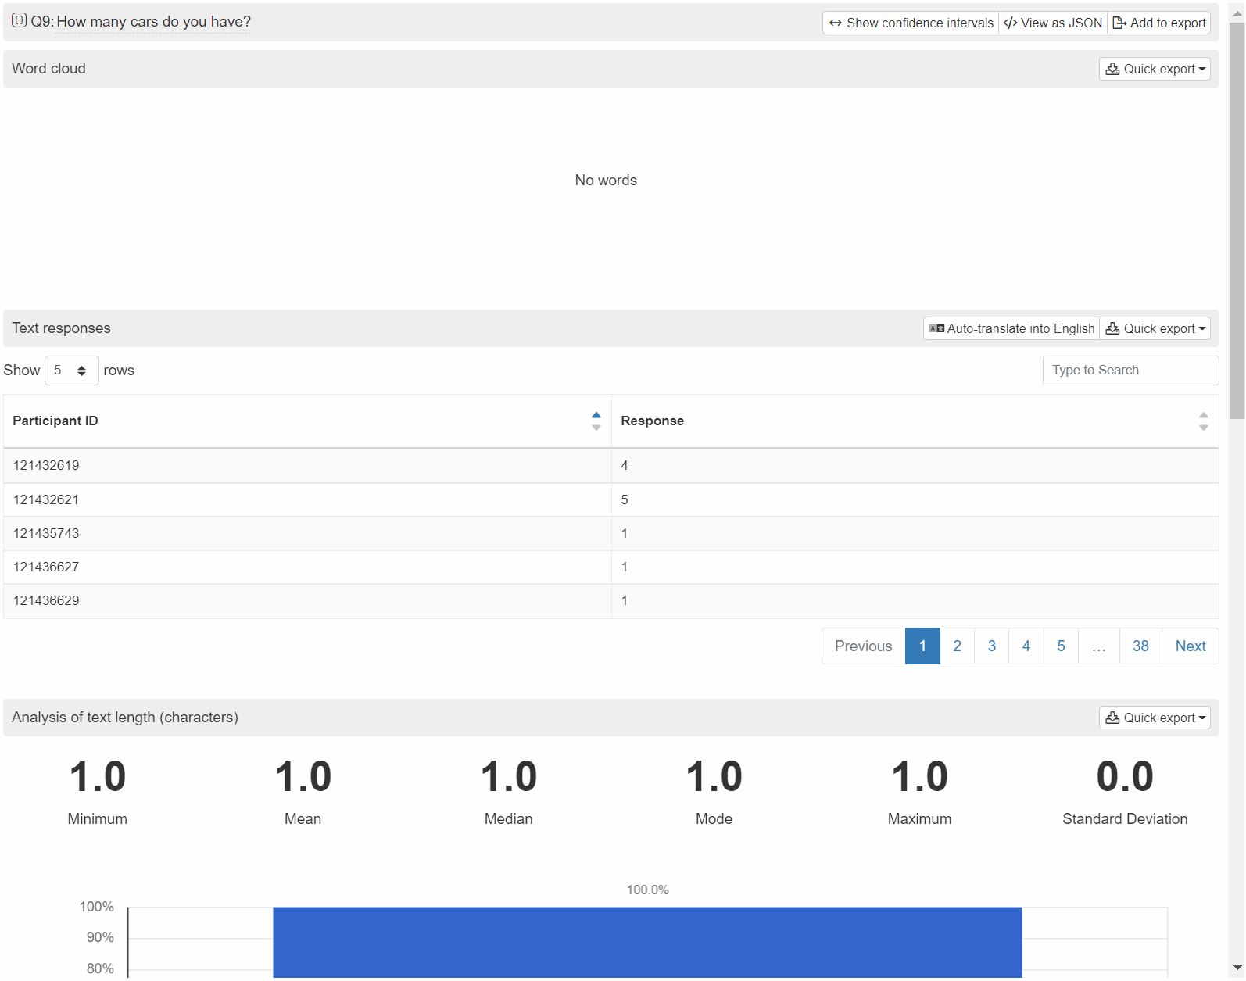The width and height of the screenshot is (1246, 981).
Task: Change number of rows shown
Action: point(71,371)
